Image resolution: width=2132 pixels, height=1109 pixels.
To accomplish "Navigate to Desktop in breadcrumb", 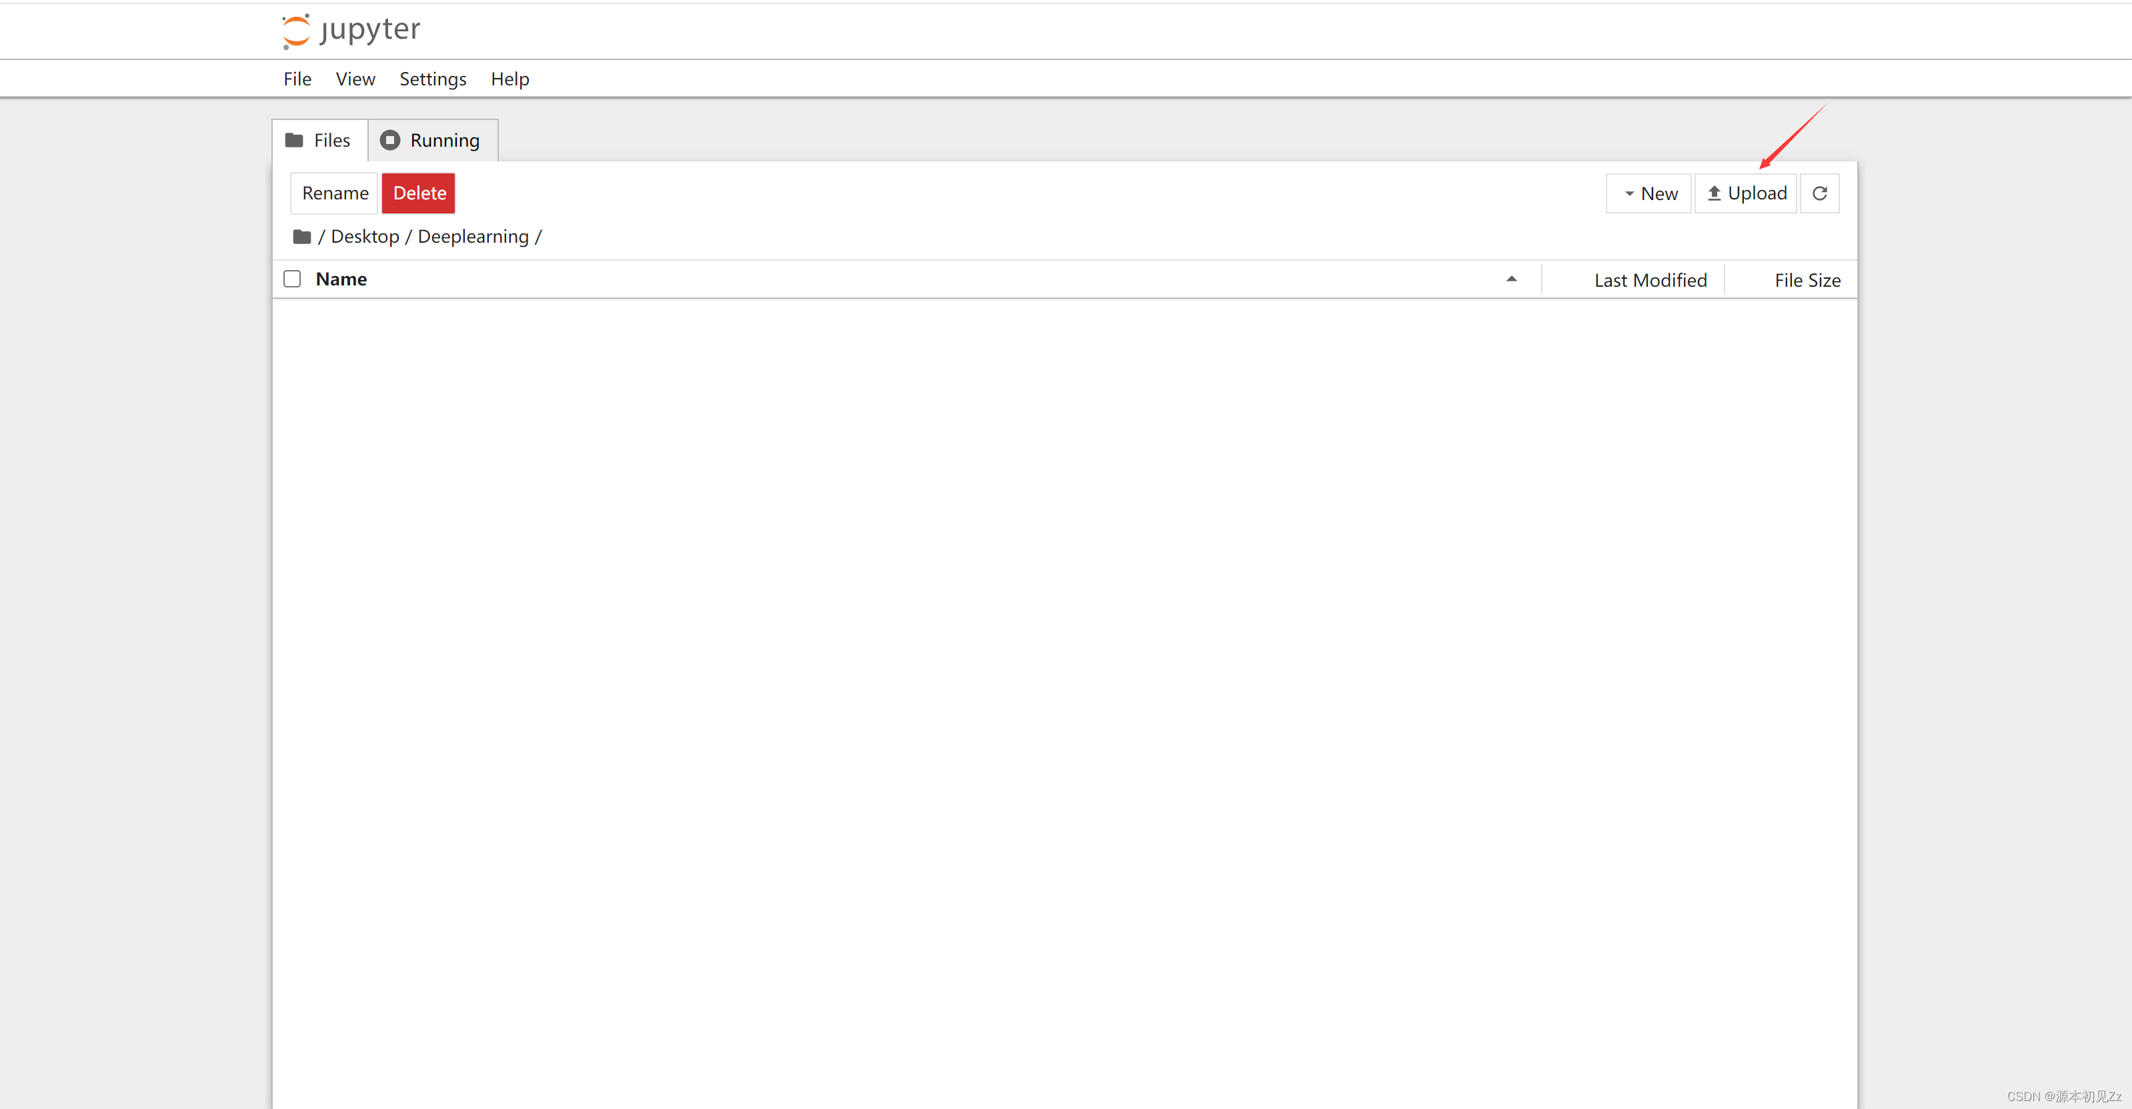I will pos(365,237).
